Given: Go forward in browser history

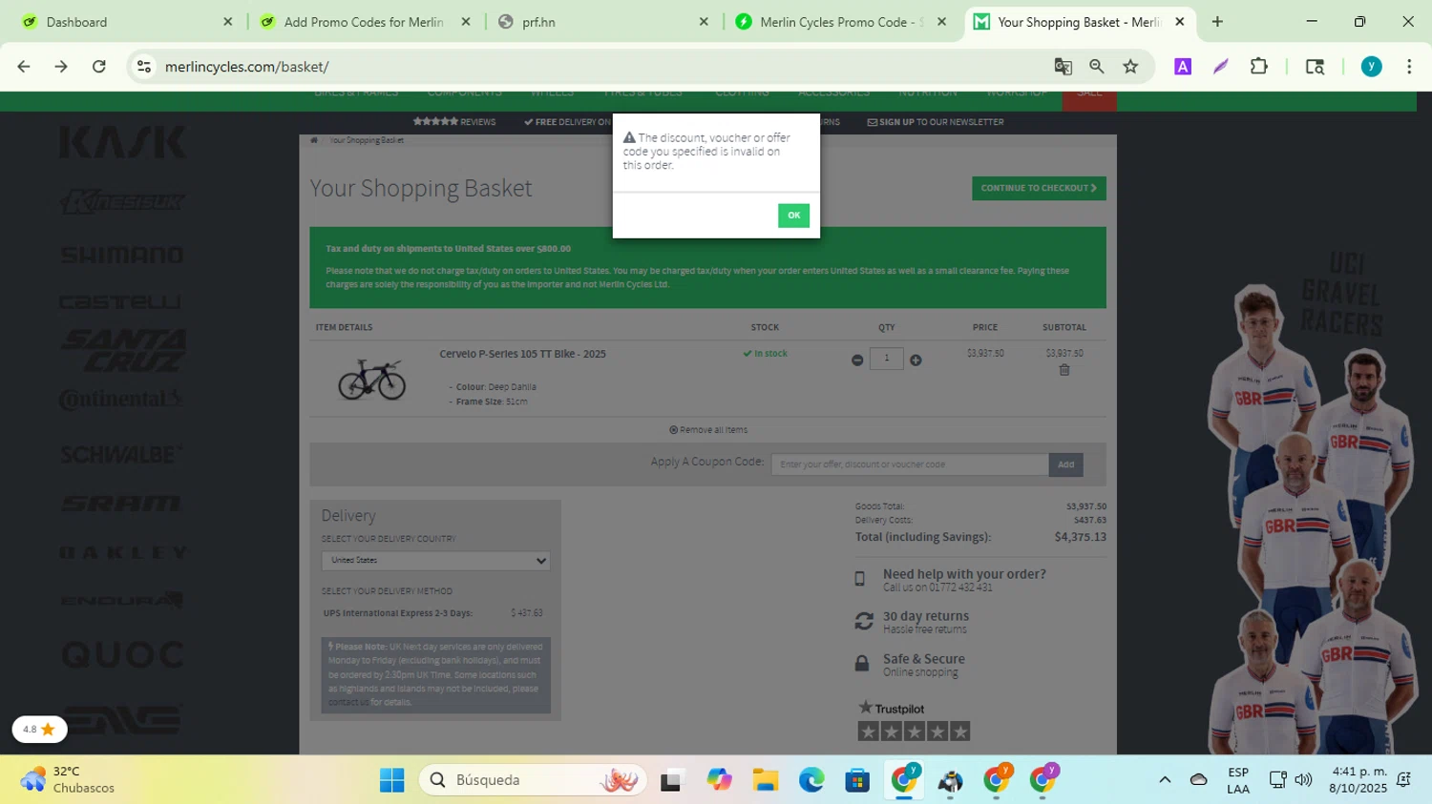Looking at the screenshot, I should [x=61, y=67].
